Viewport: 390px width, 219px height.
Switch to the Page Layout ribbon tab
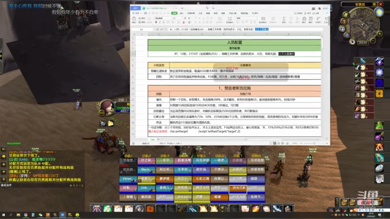click(x=191, y=13)
